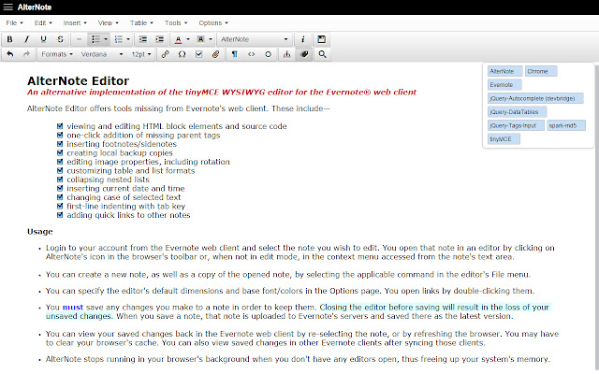The width and height of the screenshot is (599, 374).
Task: Toggle strikethrough formatting
Action: pyautogui.click(x=60, y=39)
